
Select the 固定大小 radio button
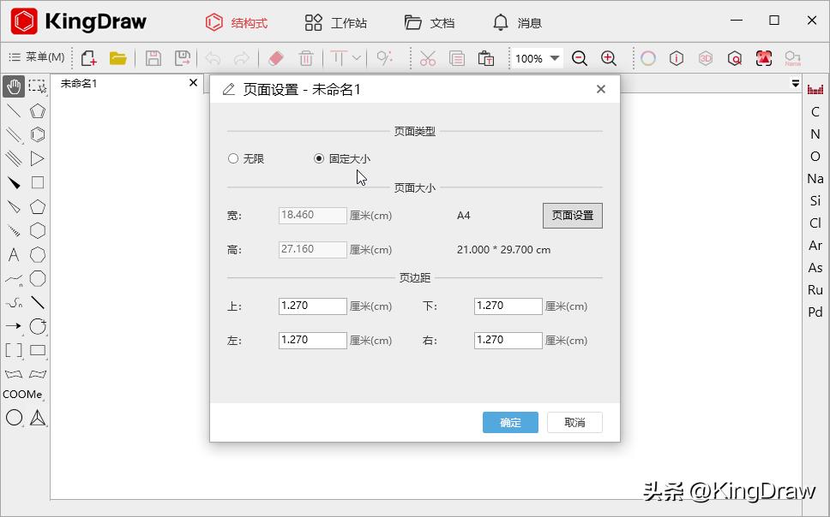[x=317, y=158]
